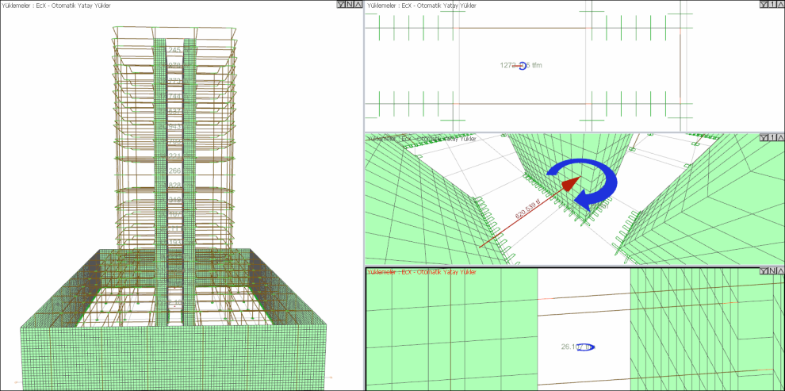Click the 1 button in the middle-right viewport

coord(772,137)
